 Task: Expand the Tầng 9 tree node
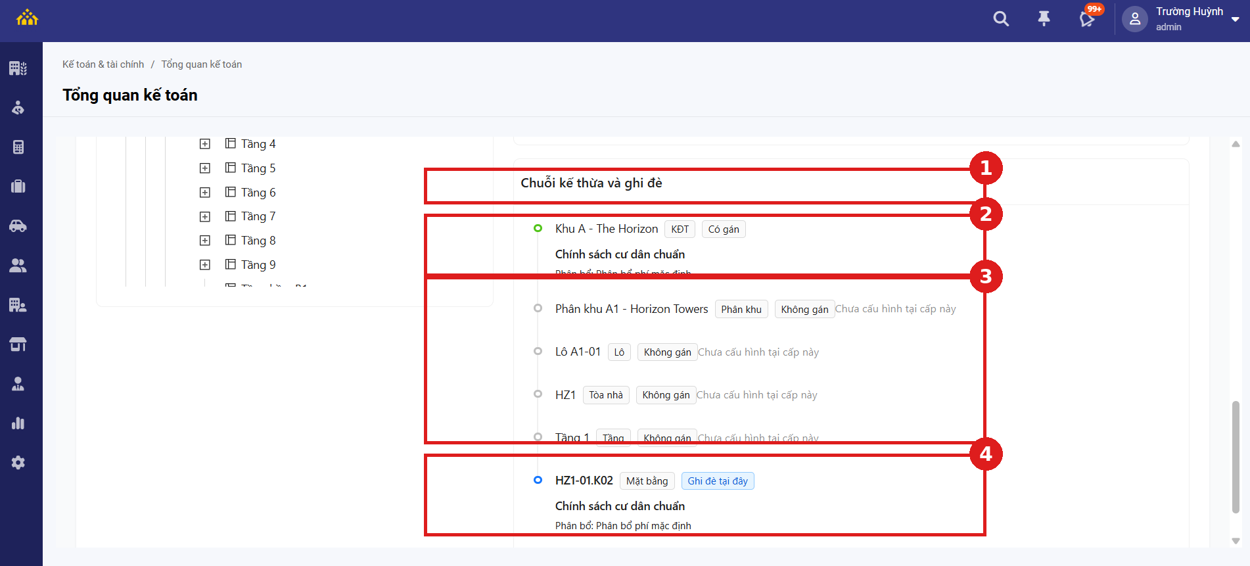point(205,265)
